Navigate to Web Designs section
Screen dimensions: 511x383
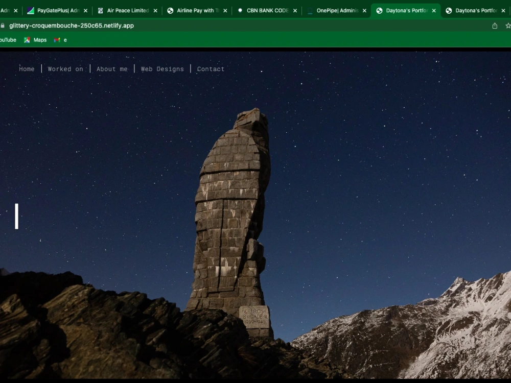(x=162, y=69)
